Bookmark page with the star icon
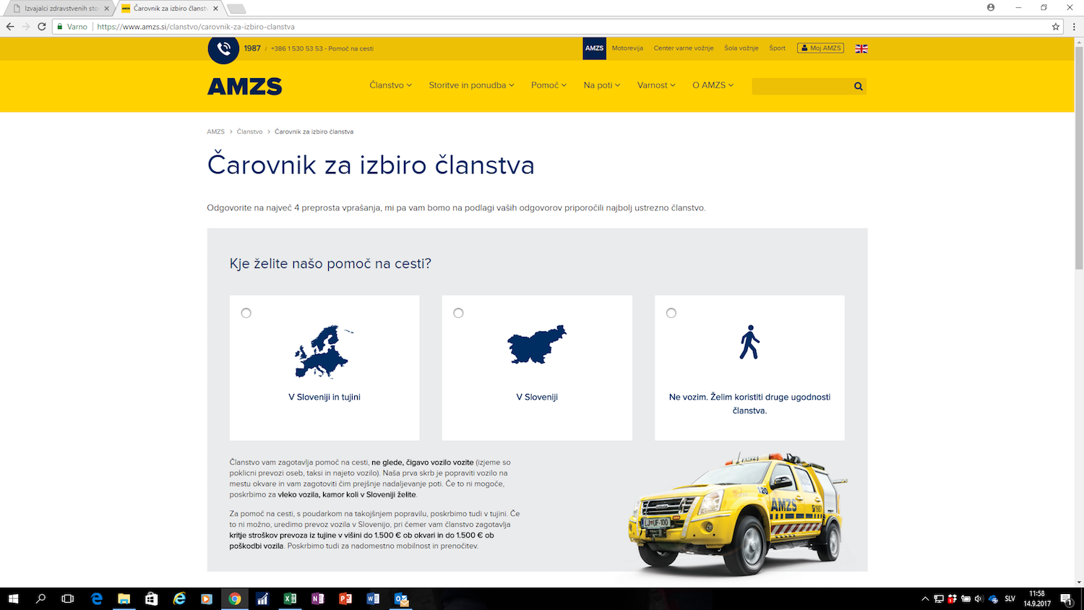 1056,27
